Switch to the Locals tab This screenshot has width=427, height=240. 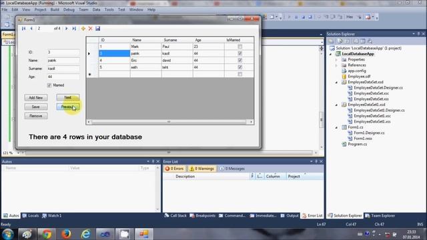click(31, 215)
